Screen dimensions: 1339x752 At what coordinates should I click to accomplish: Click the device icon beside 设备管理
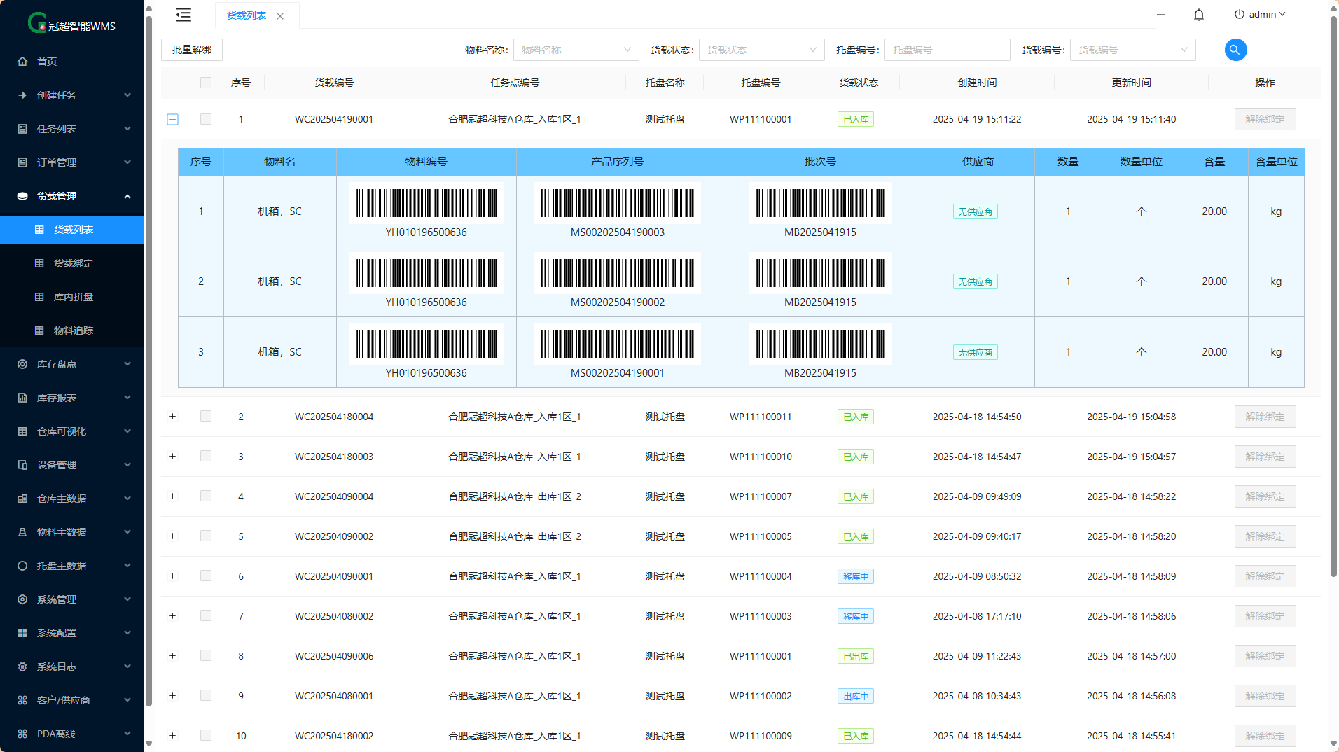click(22, 465)
